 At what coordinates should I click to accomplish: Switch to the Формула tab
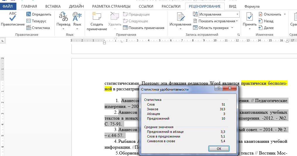point(252,6)
